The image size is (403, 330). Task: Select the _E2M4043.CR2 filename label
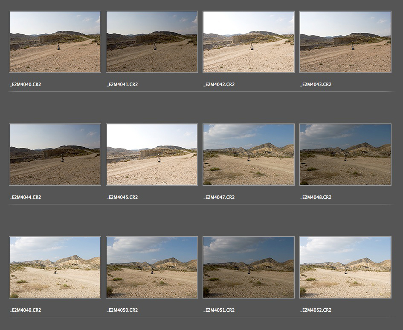(316, 84)
